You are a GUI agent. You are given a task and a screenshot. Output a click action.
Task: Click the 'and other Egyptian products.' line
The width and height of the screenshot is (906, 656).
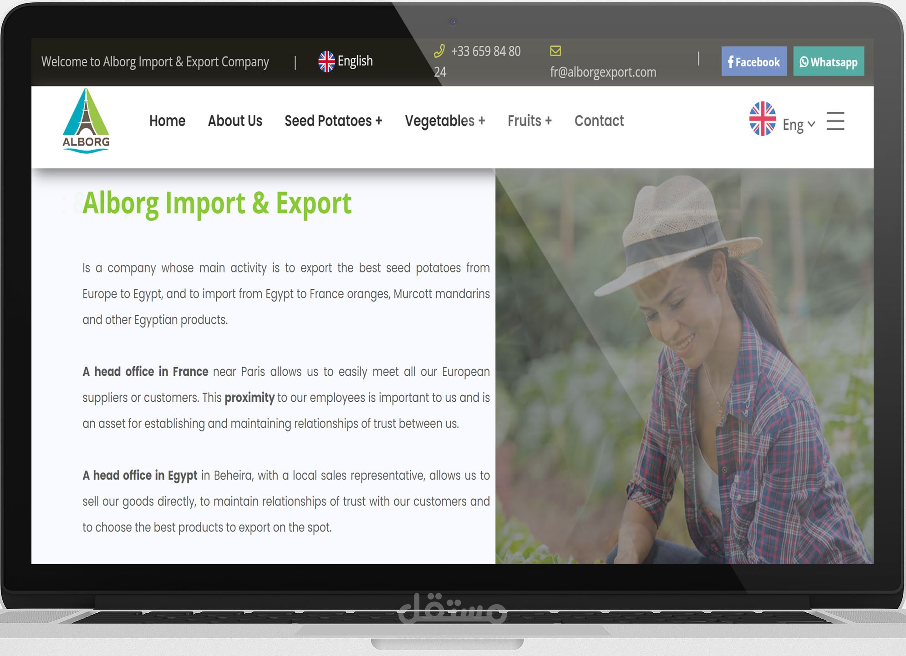click(x=155, y=320)
